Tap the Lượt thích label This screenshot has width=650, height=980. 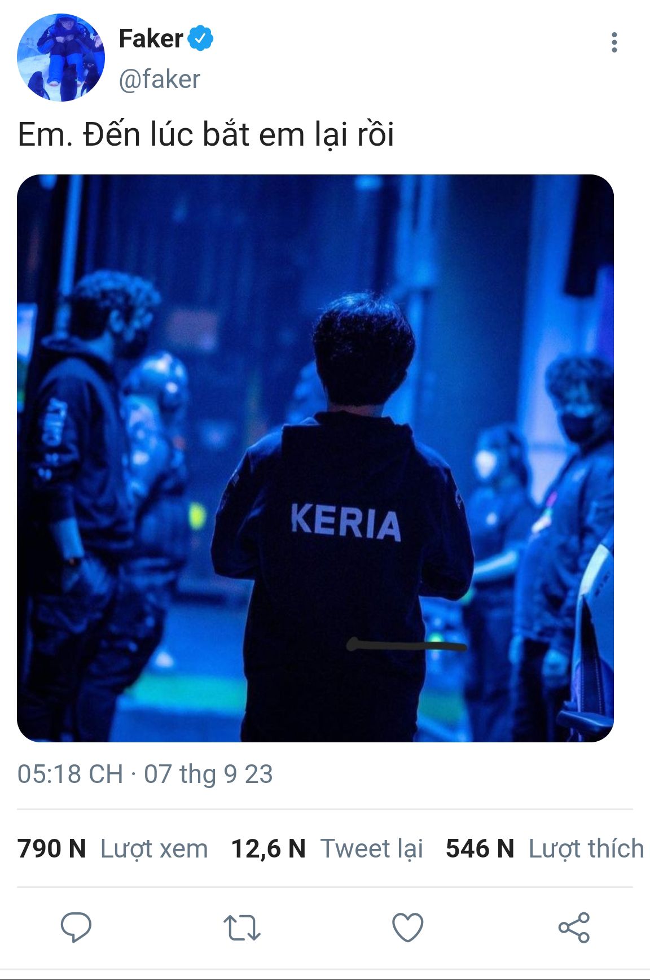586,848
